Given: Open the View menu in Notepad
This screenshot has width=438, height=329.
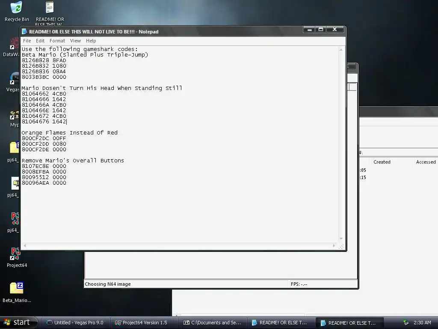Looking at the screenshot, I should [75, 41].
